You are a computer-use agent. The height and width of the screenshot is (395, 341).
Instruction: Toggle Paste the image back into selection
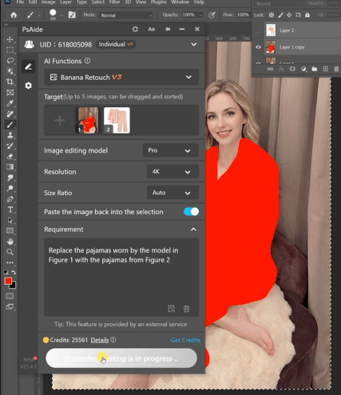coord(191,212)
